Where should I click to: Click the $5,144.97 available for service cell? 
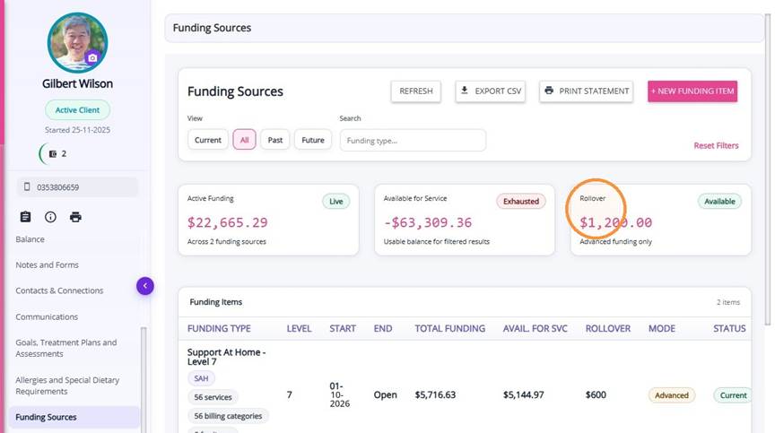coord(524,395)
